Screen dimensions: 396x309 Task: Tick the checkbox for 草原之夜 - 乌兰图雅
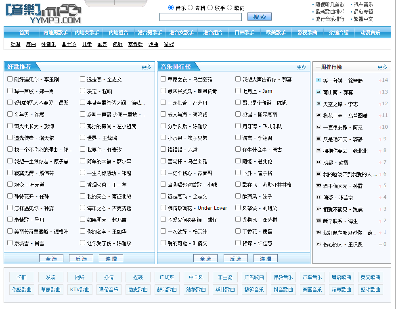coord(163,79)
